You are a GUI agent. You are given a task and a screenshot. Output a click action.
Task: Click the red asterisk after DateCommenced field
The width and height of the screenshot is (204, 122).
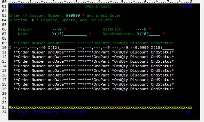[x=163, y=34]
